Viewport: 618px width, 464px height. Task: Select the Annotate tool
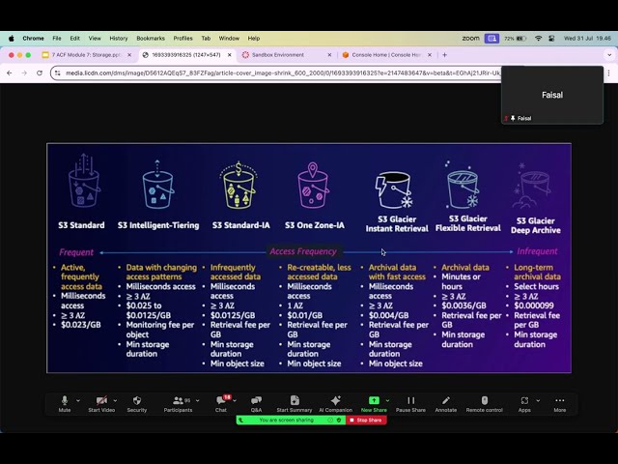click(446, 401)
